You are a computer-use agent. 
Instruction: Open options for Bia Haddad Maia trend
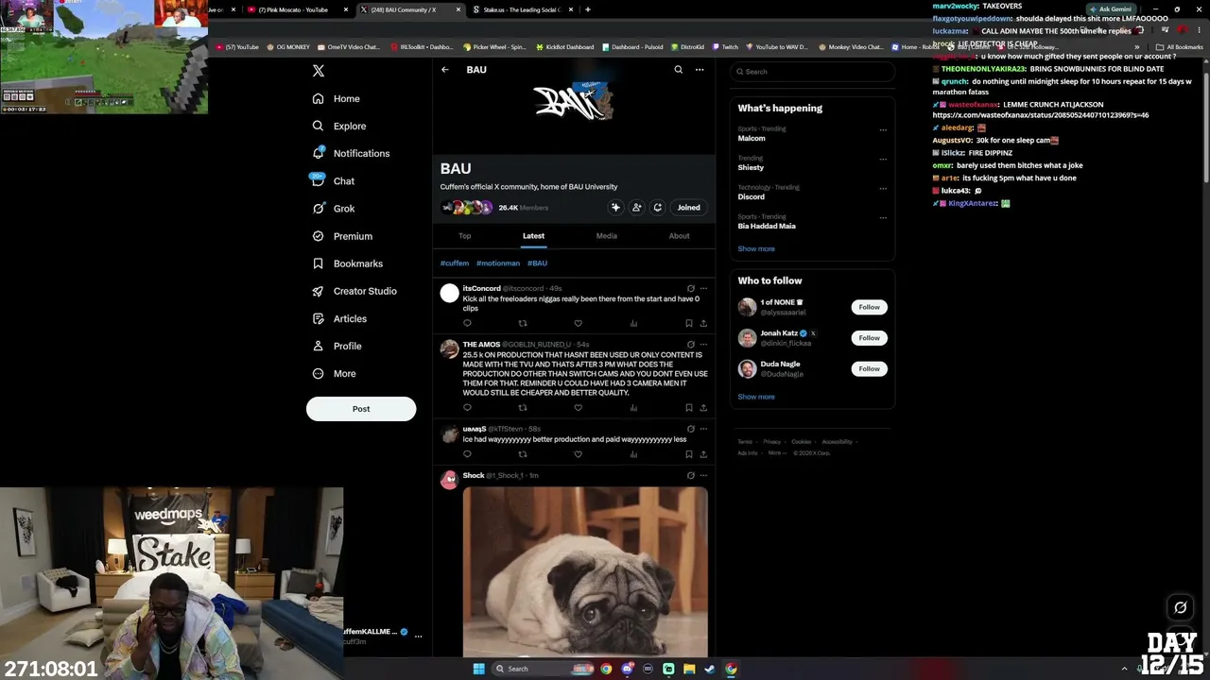pos(883,218)
